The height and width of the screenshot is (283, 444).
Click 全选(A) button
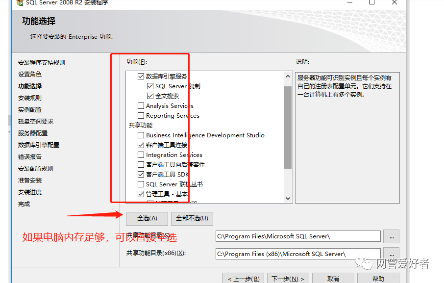tap(147, 218)
